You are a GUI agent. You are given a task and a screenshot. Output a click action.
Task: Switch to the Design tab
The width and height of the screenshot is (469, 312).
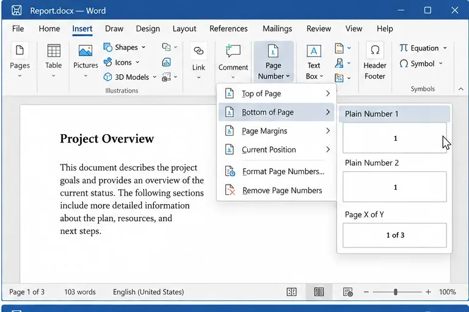coord(148,29)
